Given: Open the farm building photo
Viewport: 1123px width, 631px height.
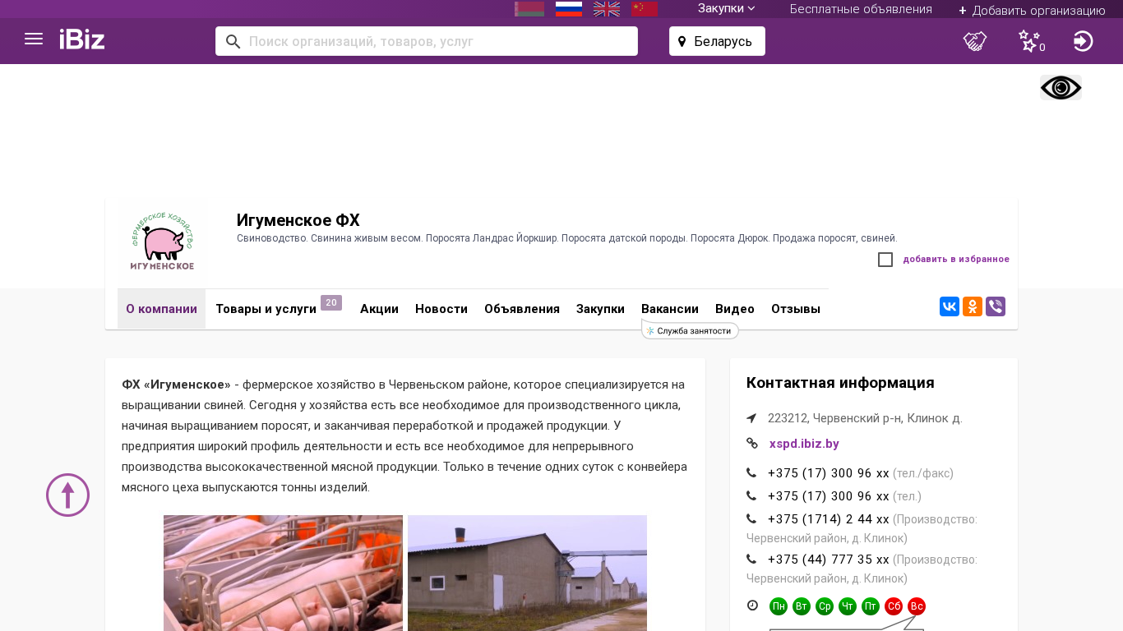Looking at the screenshot, I should (x=527, y=573).
